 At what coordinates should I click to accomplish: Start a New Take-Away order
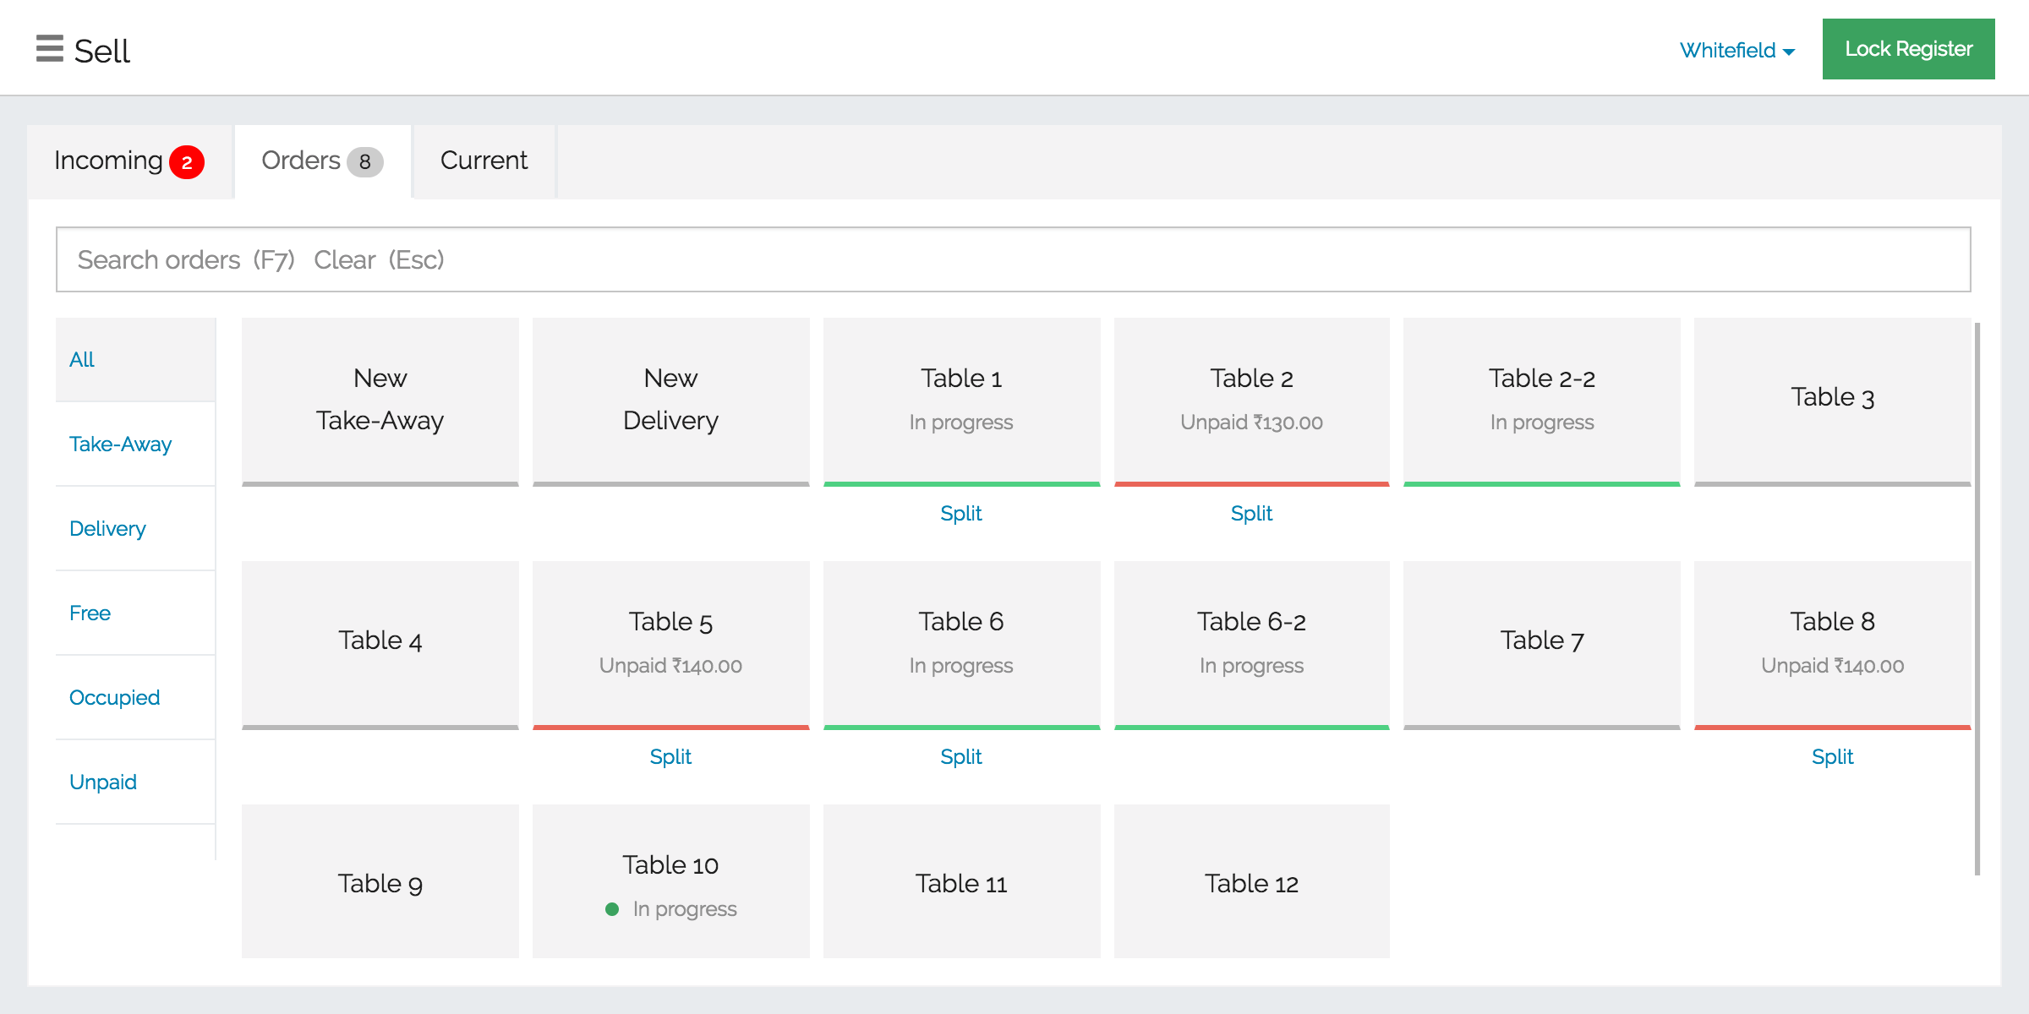380,400
